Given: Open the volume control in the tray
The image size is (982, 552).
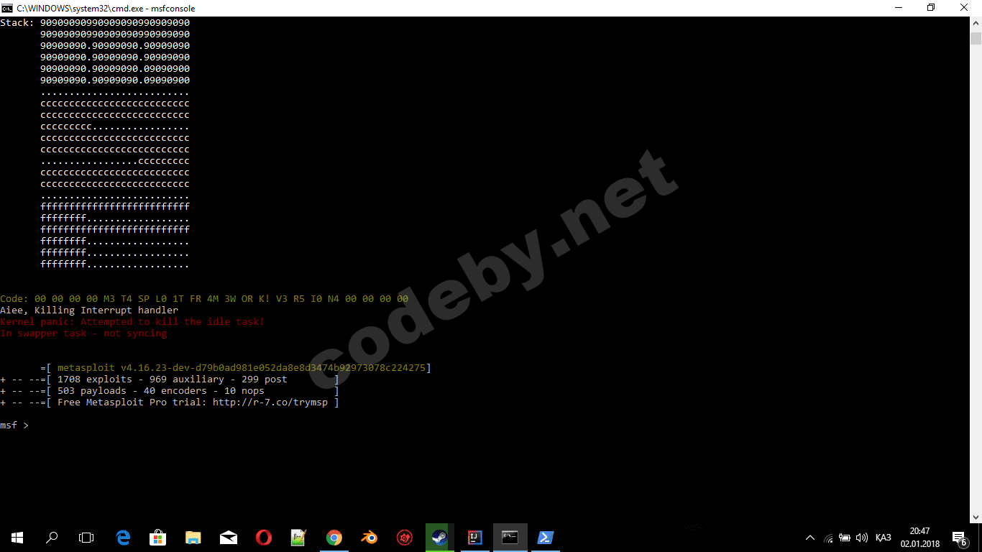Looking at the screenshot, I should coord(862,538).
